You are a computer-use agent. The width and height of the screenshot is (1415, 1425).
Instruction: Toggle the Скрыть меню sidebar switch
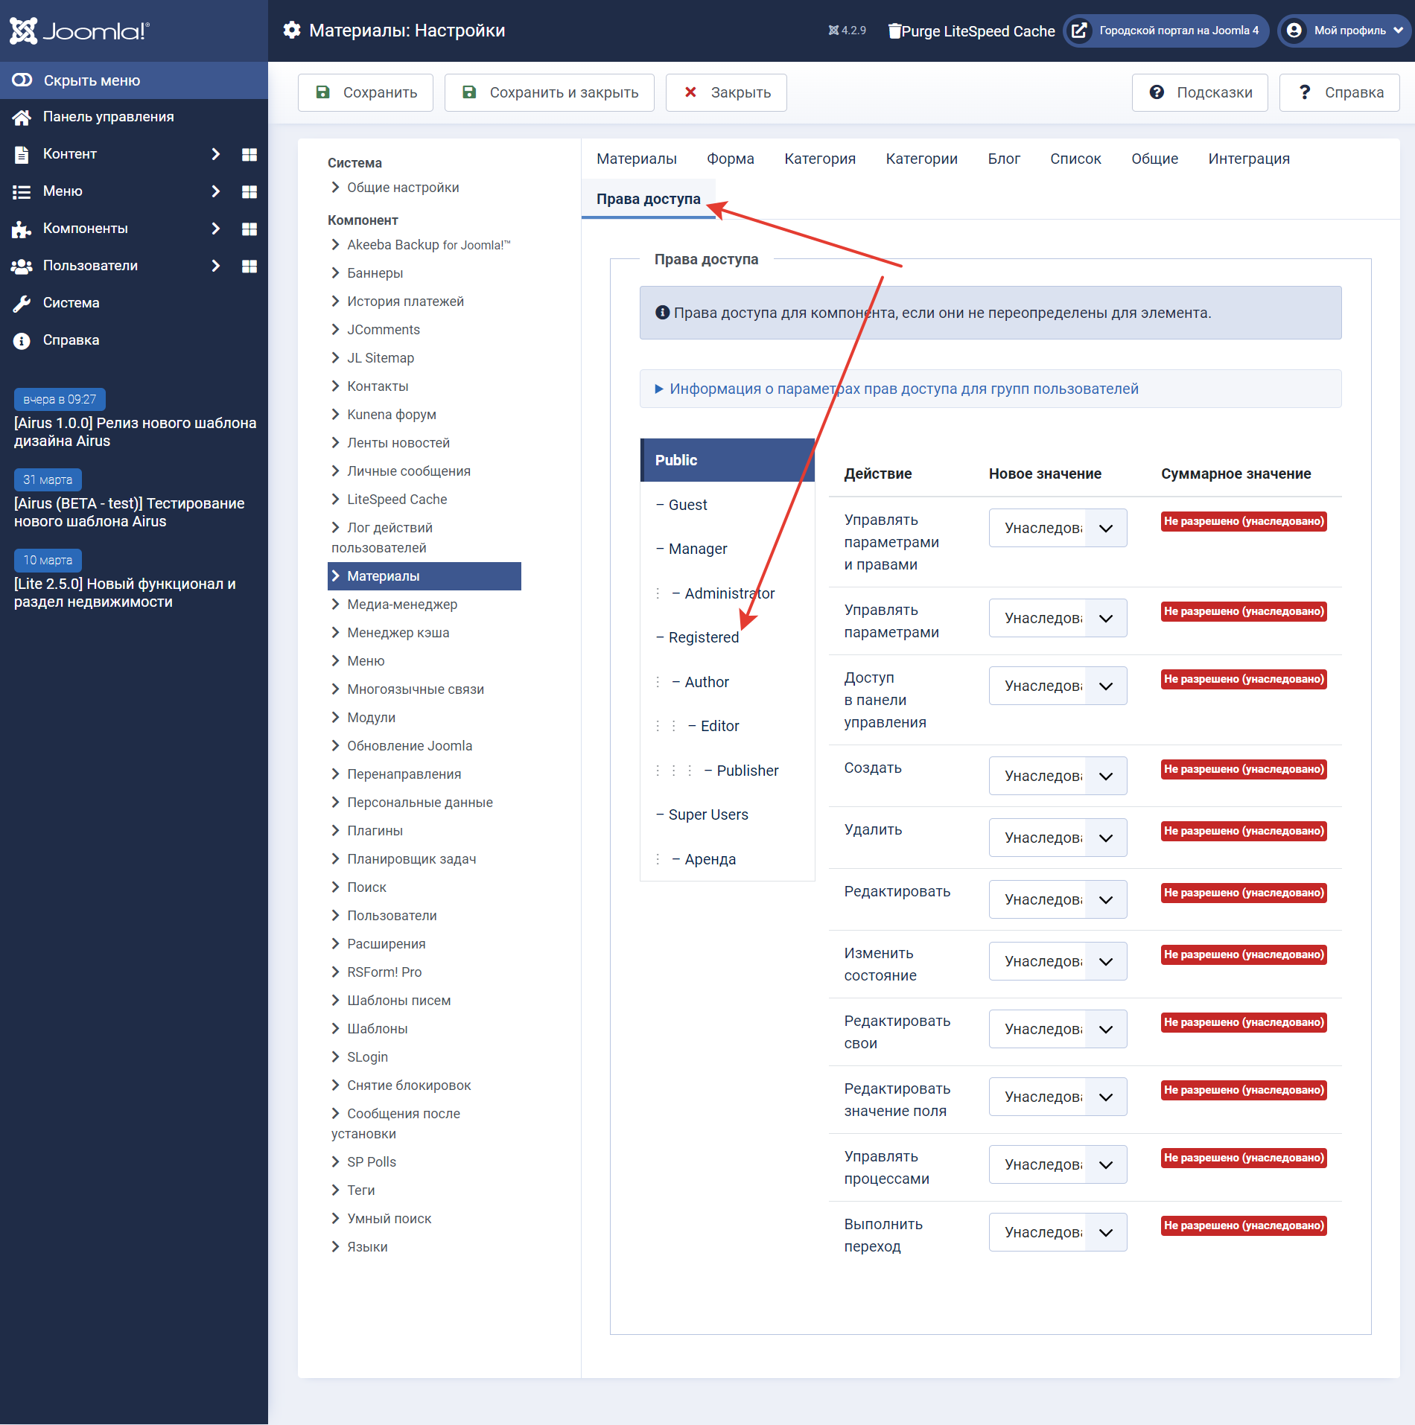(x=22, y=80)
